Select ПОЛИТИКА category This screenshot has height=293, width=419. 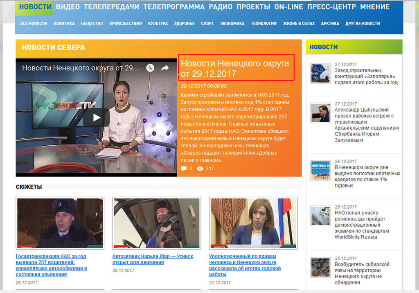pyautogui.click(x=64, y=23)
